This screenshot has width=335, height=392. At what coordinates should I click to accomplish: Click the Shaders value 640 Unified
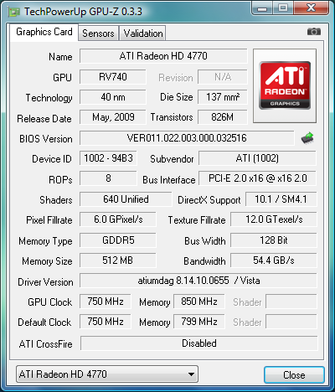(126, 199)
